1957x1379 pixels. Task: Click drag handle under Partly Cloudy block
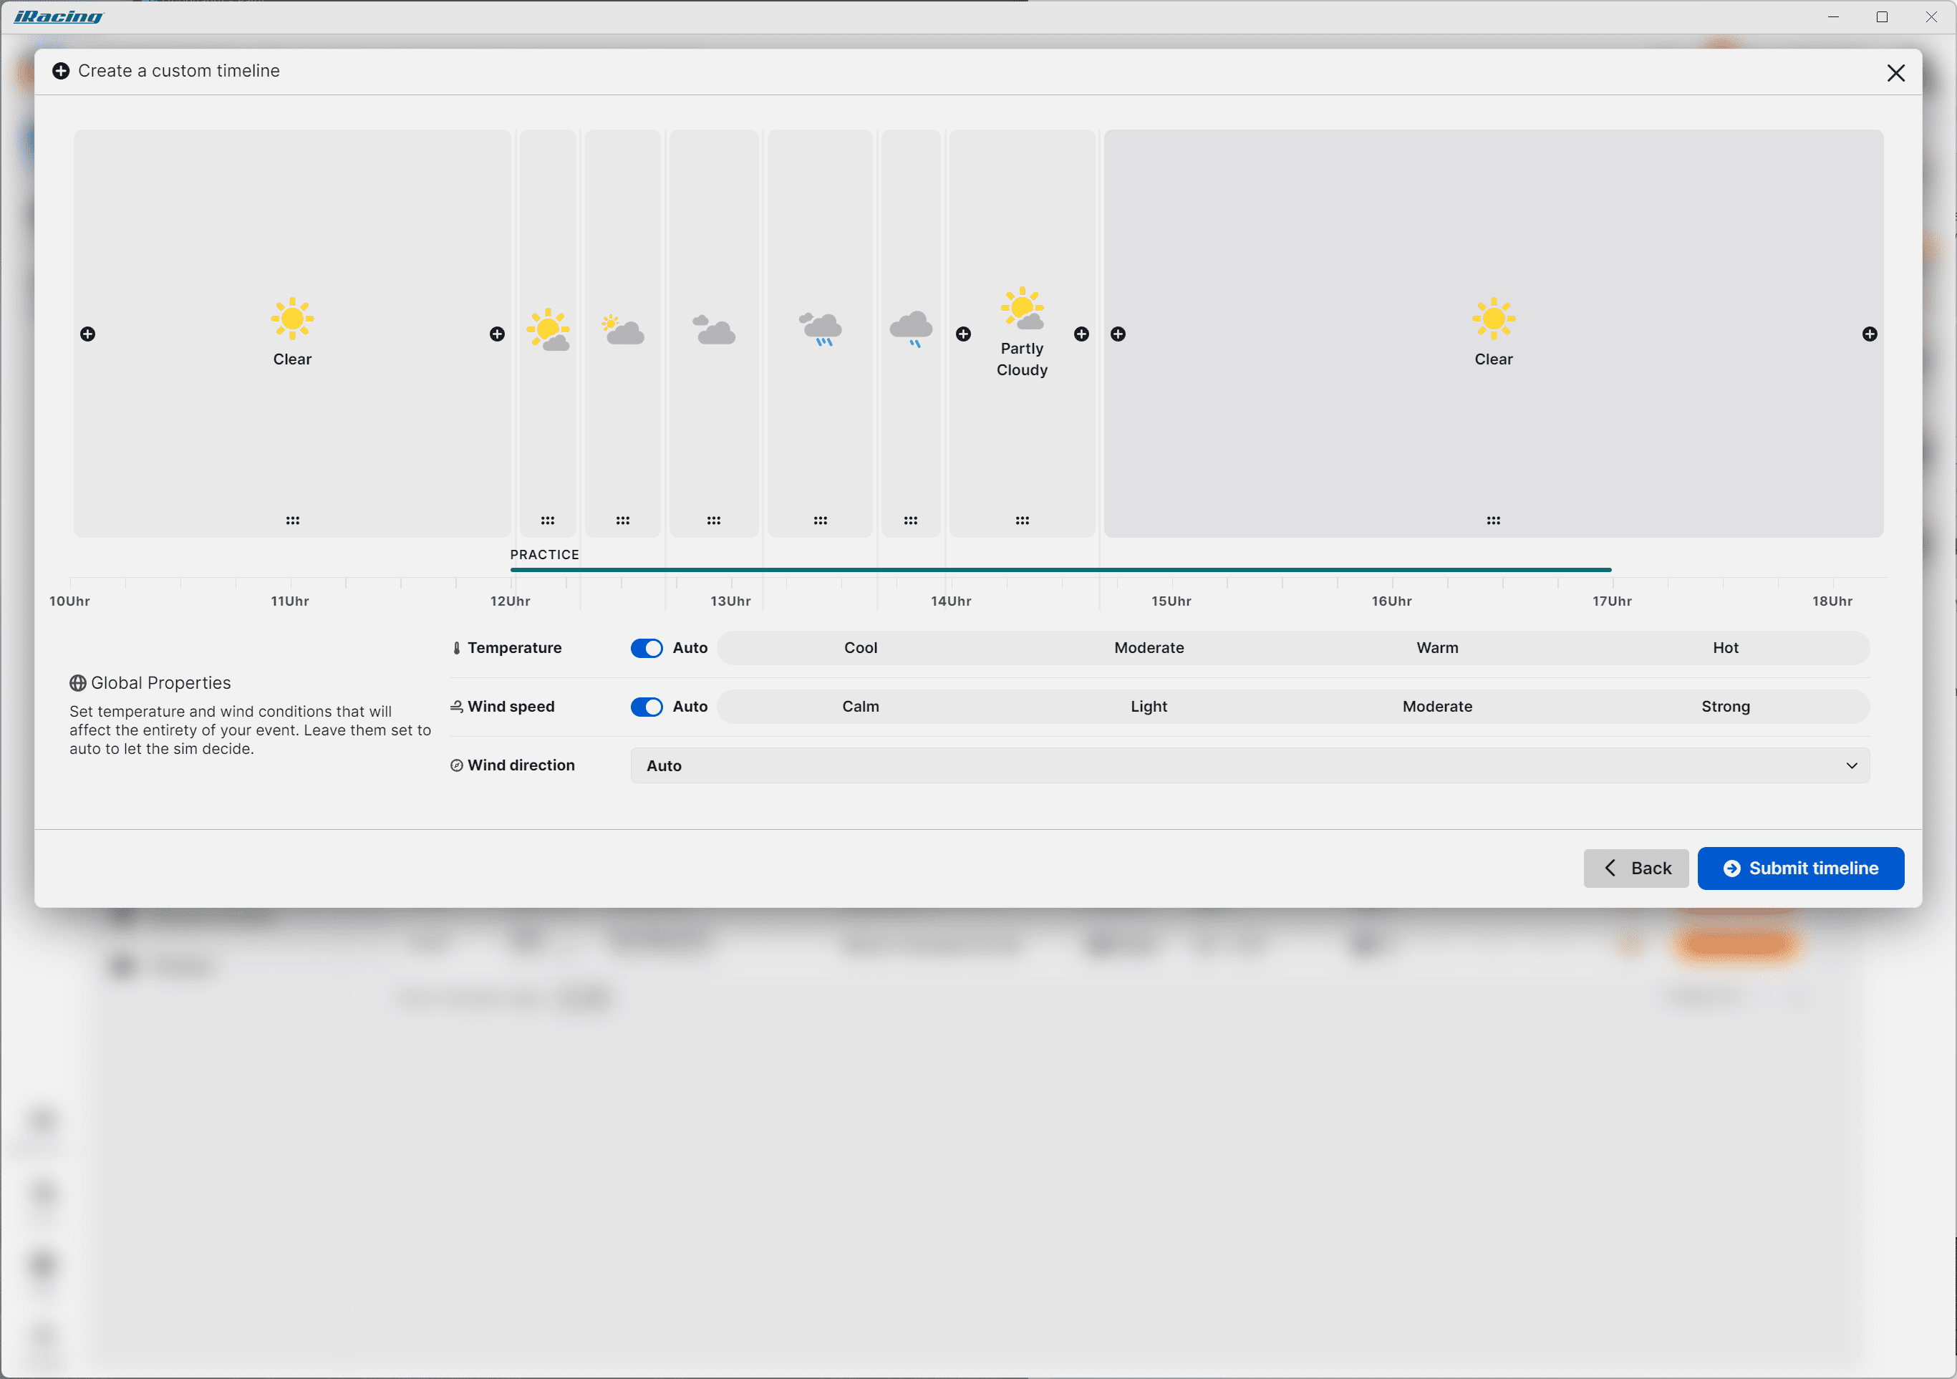(x=1022, y=520)
